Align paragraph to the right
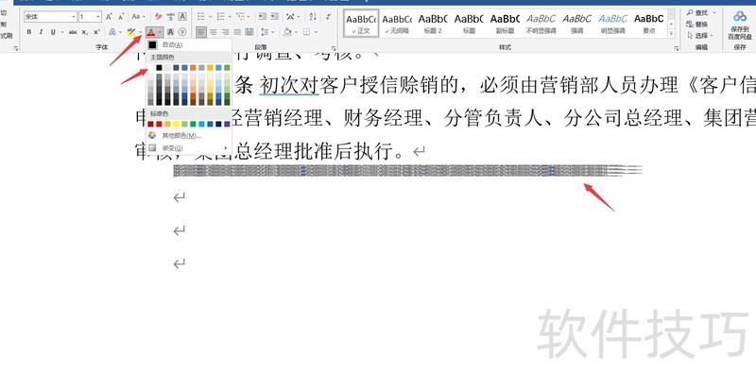Screen dimensions: 756x390 225,32
